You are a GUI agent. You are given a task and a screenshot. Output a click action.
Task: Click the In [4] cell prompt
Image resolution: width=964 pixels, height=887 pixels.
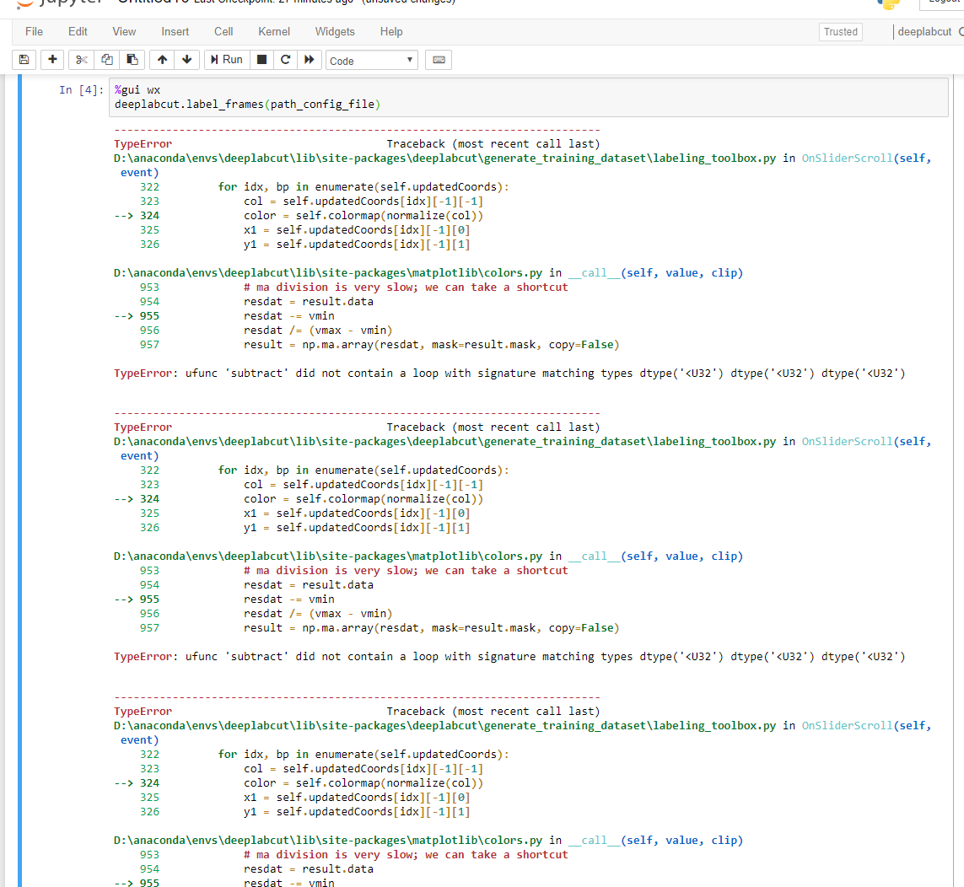[x=81, y=89]
